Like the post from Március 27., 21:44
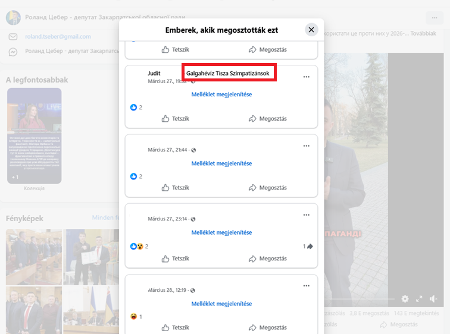The height and width of the screenshot is (334, 450). pyautogui.click(x=176, y=188)
